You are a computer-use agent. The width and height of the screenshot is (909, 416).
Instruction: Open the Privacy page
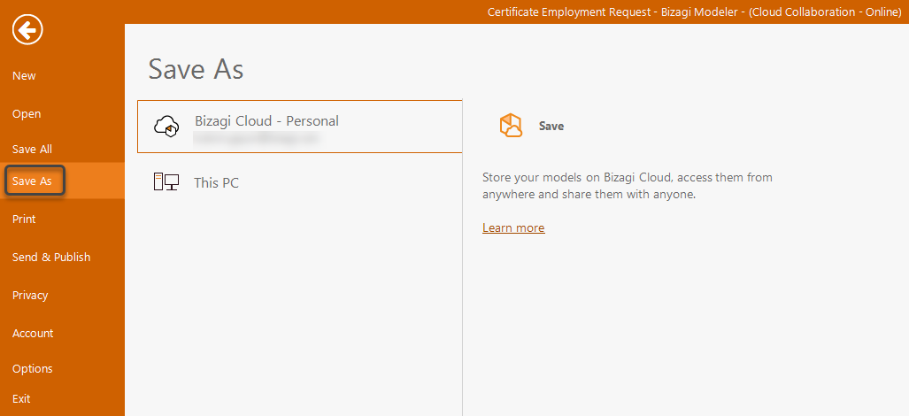click(x=30, y=295)
